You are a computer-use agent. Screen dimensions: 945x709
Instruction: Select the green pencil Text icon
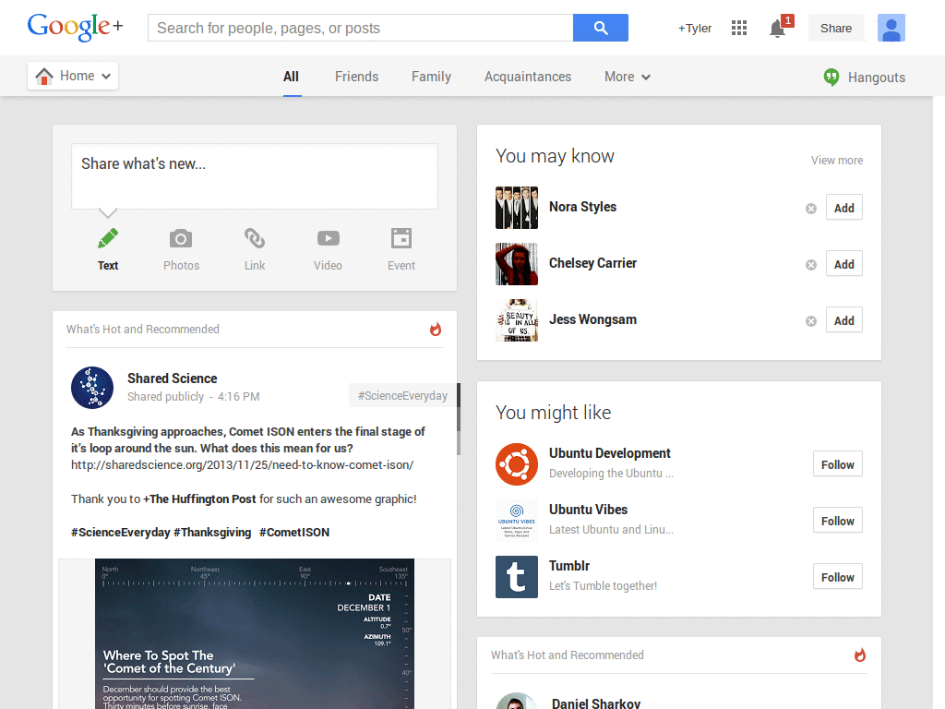tap(108, 239)
